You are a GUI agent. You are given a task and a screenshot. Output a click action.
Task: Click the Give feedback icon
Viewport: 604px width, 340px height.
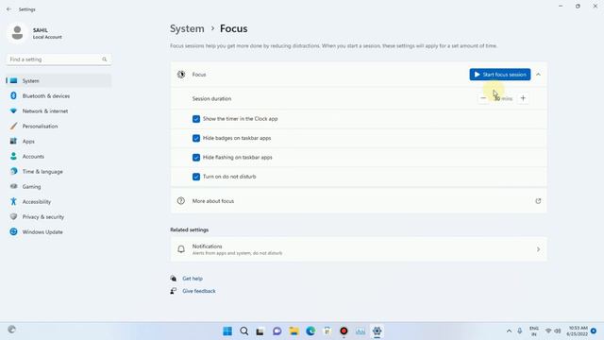tap(174, 291)
